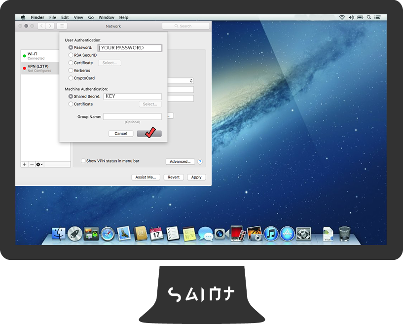Open the Window menu in menu bar

(x=106, y=17)
